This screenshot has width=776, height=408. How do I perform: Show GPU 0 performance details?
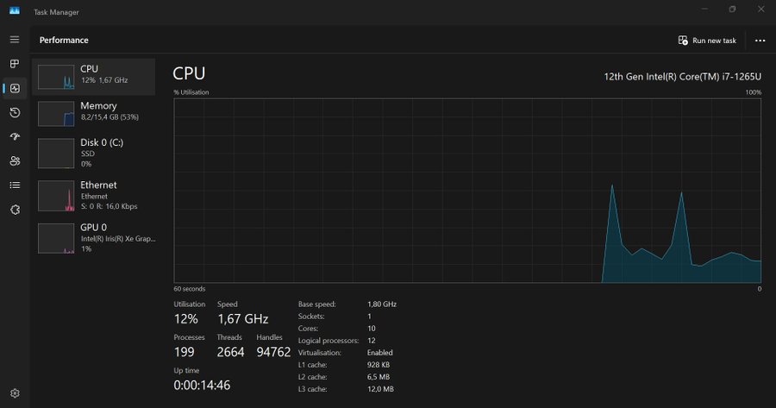pyautogui.click(x=94, y=237)
